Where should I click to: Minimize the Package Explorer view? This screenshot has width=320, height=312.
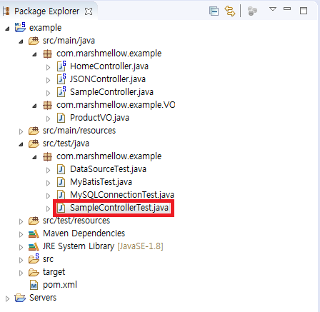[287, 9]
